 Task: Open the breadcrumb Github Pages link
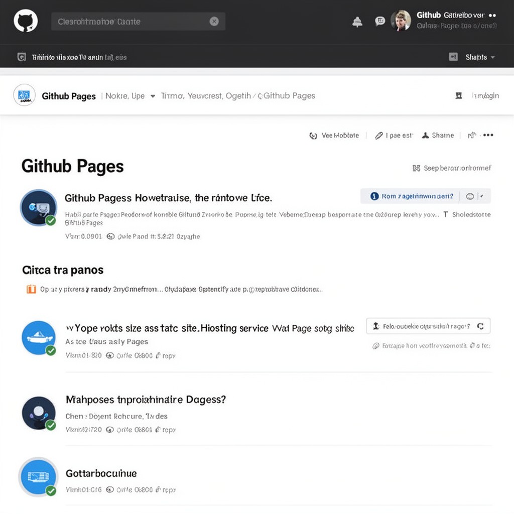289,96
